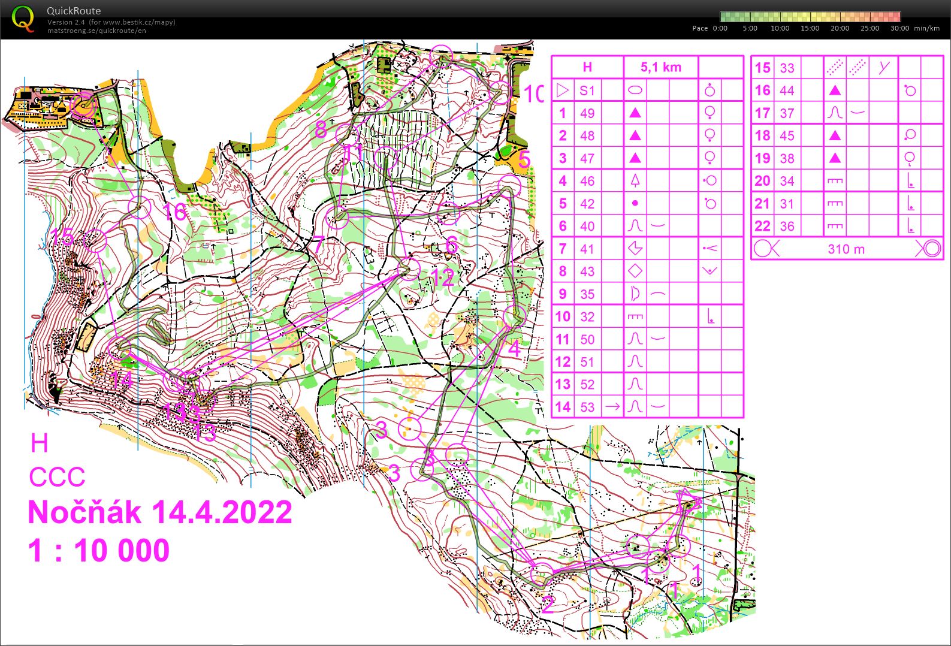Click the control 4 circle on the map
The height and width of the screenshot is (646, 951).
[x=514, y=316]
